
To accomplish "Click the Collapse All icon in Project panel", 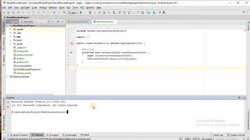I will pyautogui.click(x=53, y=22).
